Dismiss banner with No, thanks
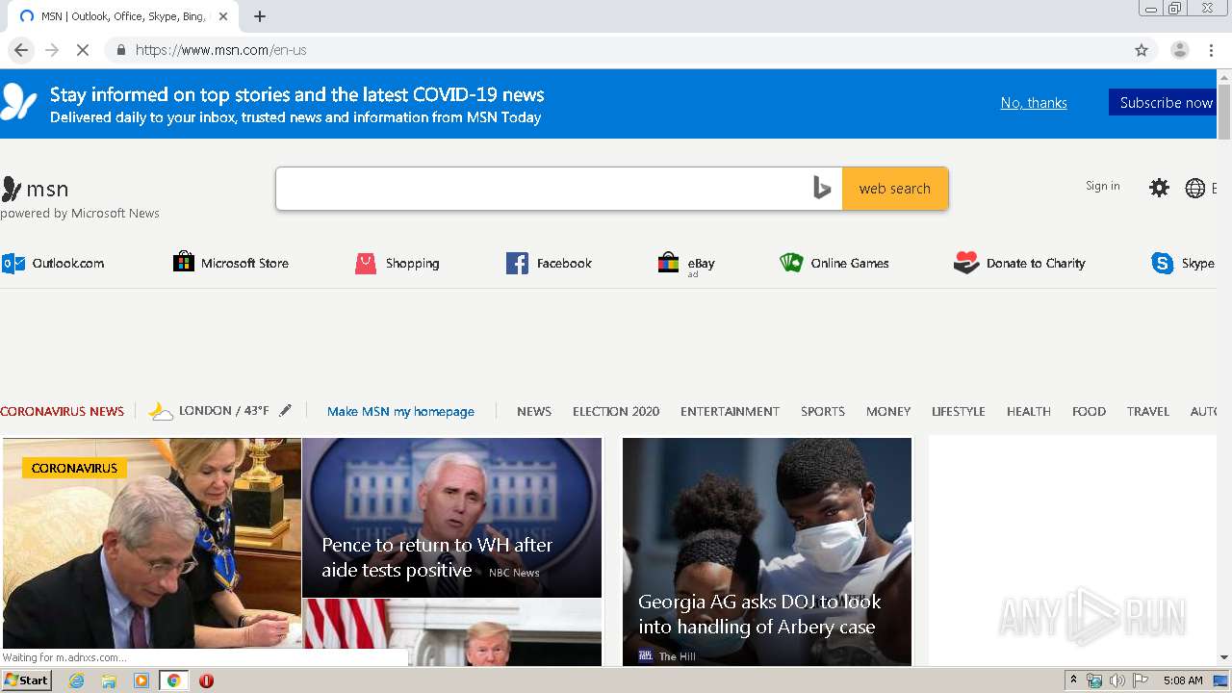Viewport: 1232px width, 693px height. [1034, 103]
